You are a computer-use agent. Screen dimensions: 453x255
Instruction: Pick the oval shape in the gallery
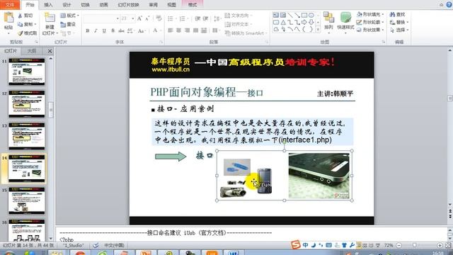pos(311,15)
